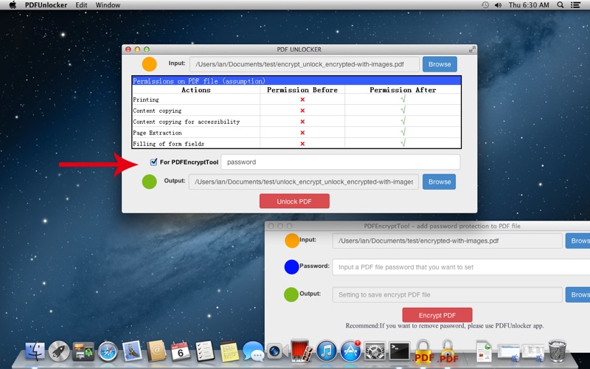Click Browse beside PDFEncryptTool Output field

click(577, 294)
